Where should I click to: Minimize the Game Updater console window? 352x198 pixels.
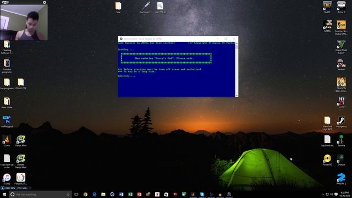[x=218, y=38]
